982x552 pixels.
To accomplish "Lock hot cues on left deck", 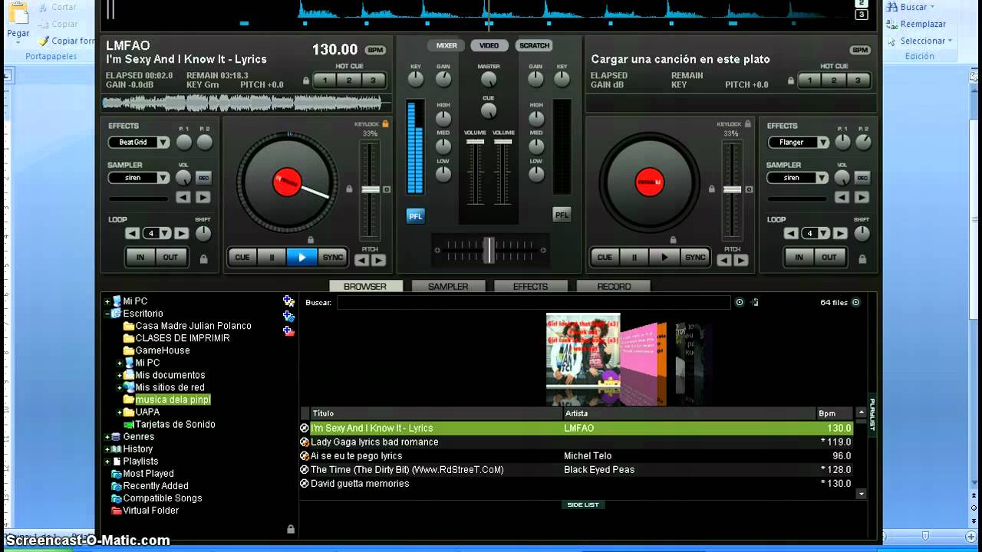I will (x=306, y=80).
